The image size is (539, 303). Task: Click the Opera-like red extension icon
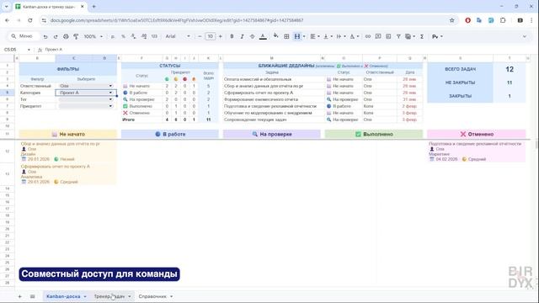coord(468,20)
